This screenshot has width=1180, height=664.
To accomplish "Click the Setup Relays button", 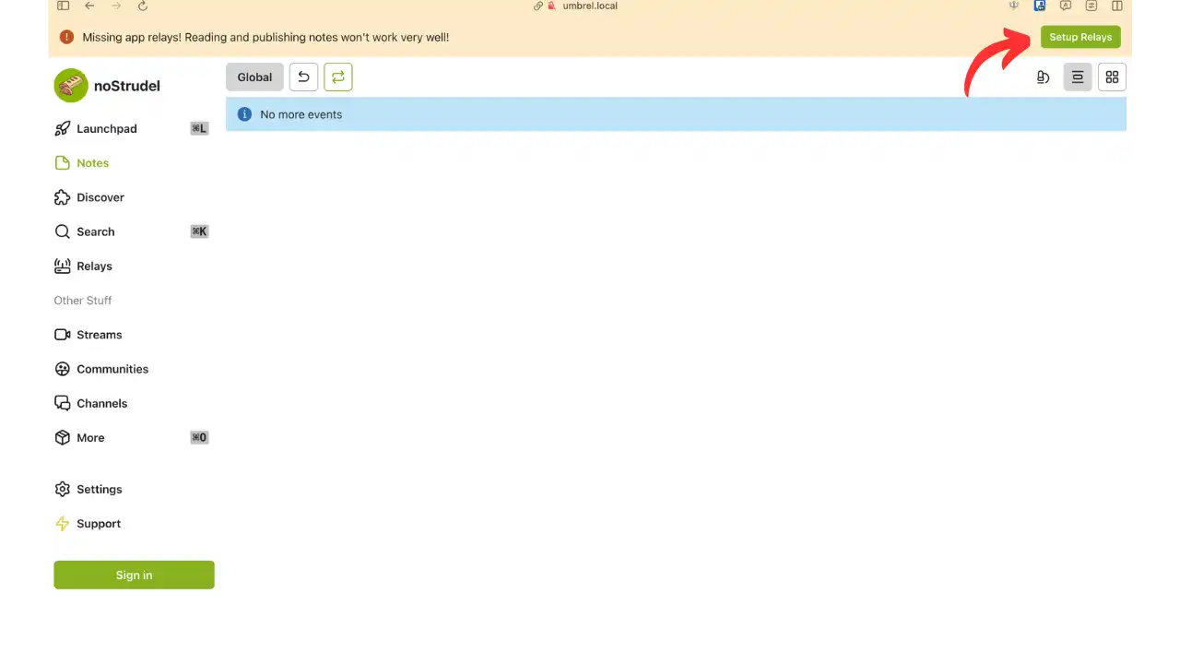I will coord(1080,37).
